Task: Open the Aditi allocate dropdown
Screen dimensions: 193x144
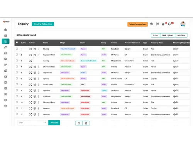Action: click(x=33, y=122)
